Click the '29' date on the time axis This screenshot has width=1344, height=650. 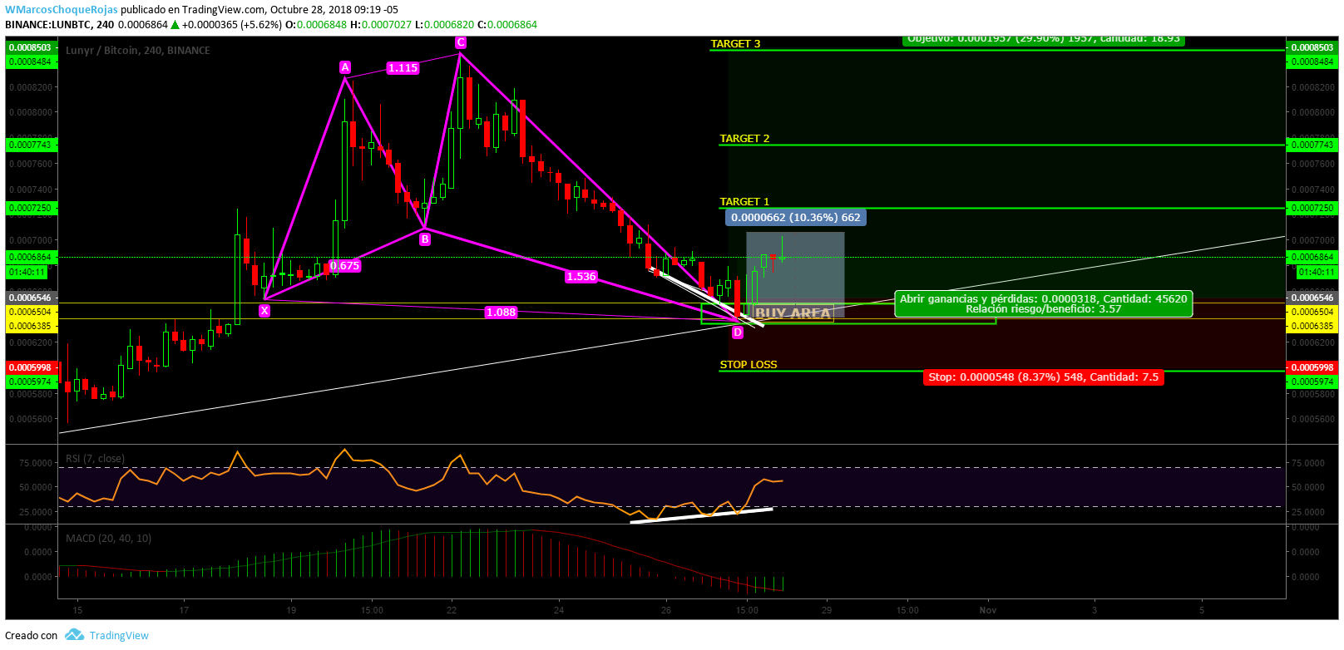[x=827, y=610]
